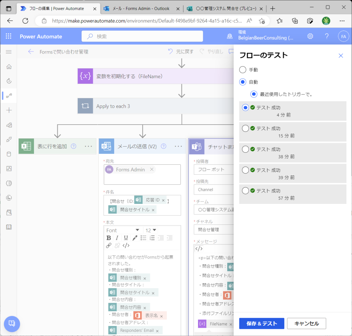352x336 pixels.
Task: Click the Power Automate search box
Action: pyautogui.click(x=142, y=36)
